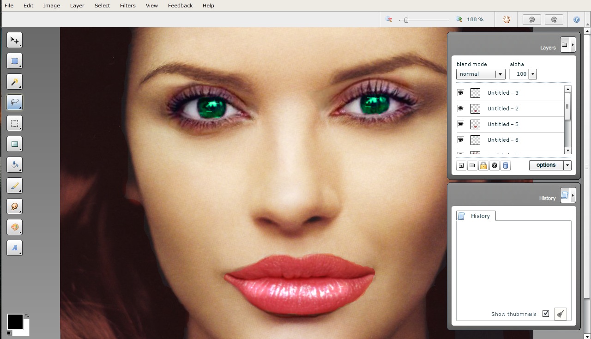Choose the Rectangular Marquee selection tool

pyautogui.click(x=14, y=123)
